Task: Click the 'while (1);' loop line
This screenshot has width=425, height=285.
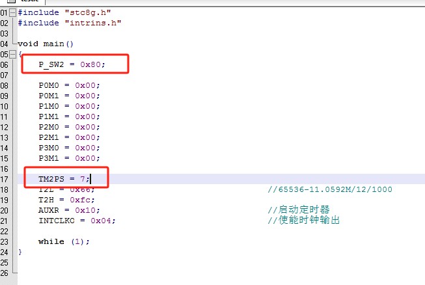Action: (64, 241)
